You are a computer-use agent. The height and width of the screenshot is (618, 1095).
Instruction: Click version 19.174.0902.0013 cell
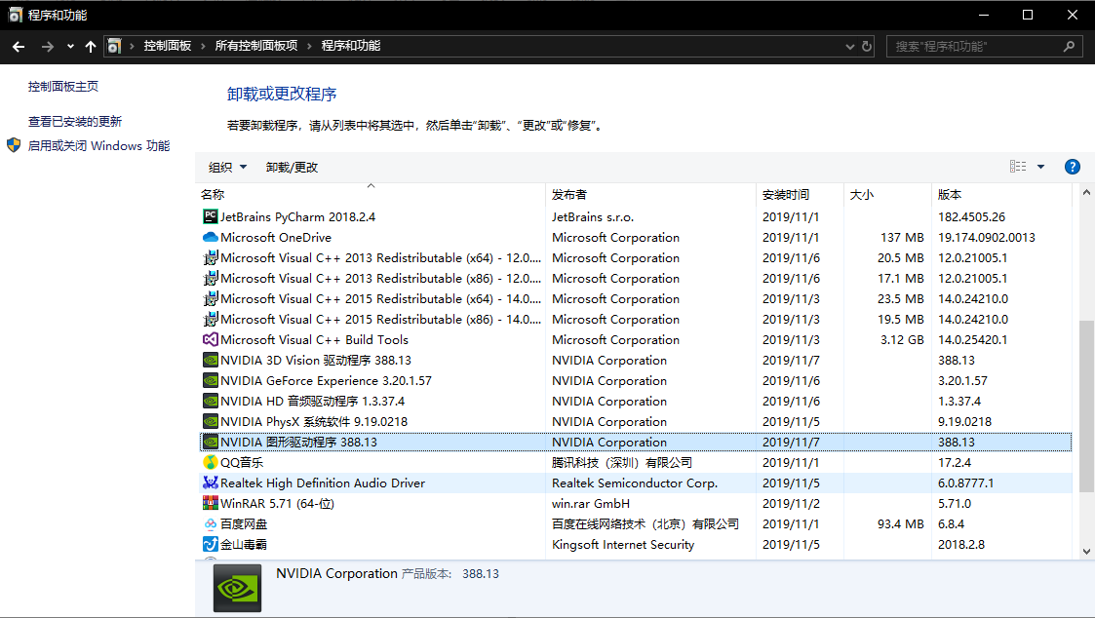(x=987, y=238)
